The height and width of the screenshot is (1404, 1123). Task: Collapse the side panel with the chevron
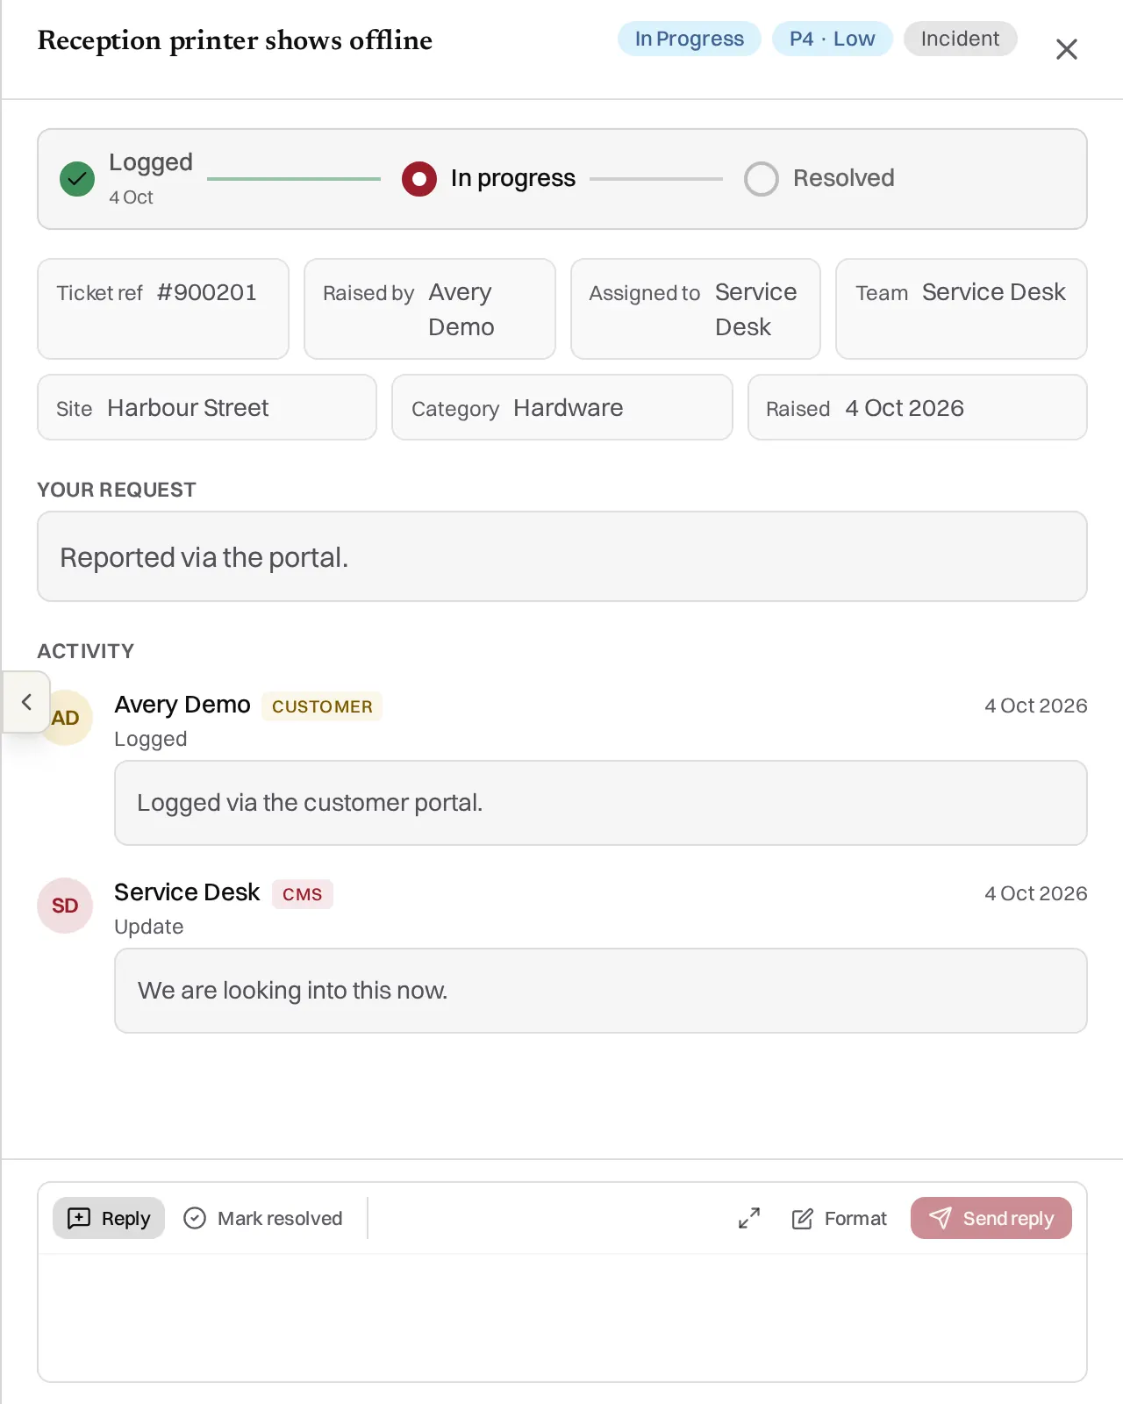[x=26, y=702]
